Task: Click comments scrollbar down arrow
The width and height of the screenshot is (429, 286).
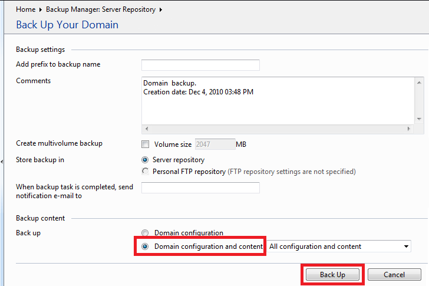Action: [419, 119]
